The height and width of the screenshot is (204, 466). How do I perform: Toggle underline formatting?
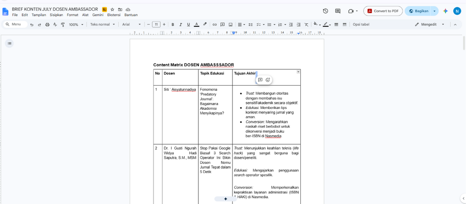pyautogui.click(x=188, y=25)
